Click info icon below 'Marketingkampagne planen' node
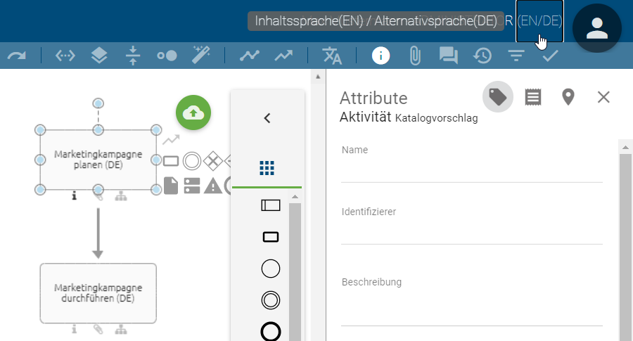The image size is (633, 341). pyautogui.click(x=75, y=197)
